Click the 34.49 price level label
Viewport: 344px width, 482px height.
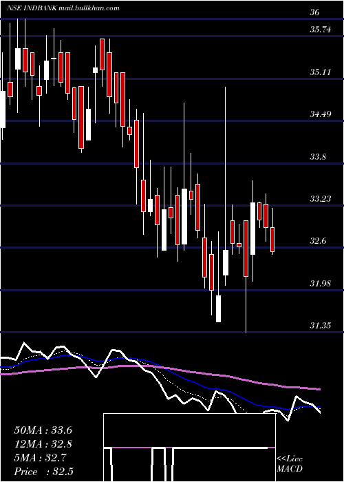pyautogui.click(x=321, y=114)
